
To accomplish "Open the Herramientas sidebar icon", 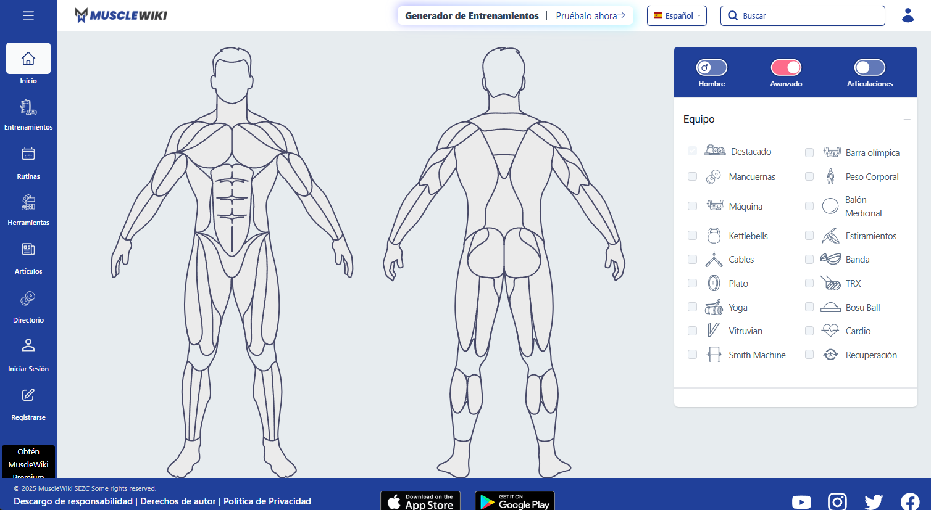I will coord(28,202).
